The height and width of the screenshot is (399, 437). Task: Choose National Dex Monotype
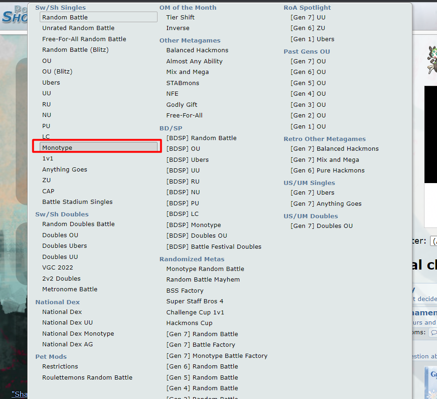coord(78,333)
